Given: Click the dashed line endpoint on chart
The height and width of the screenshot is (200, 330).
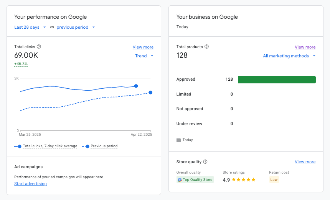Looking at the screenshot, I should (150, 93).
